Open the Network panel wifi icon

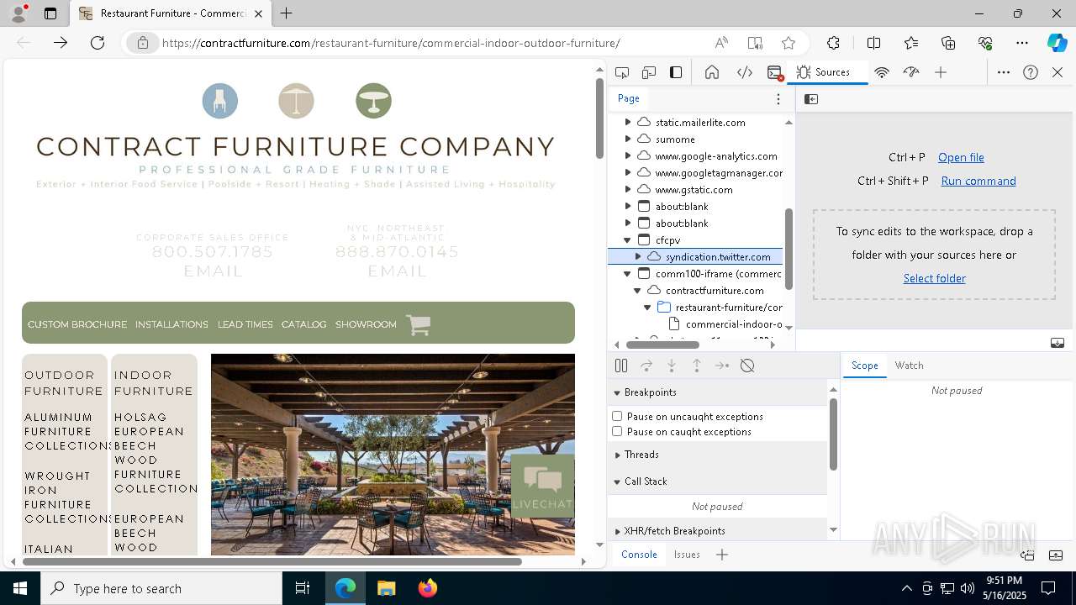(882, 72)
